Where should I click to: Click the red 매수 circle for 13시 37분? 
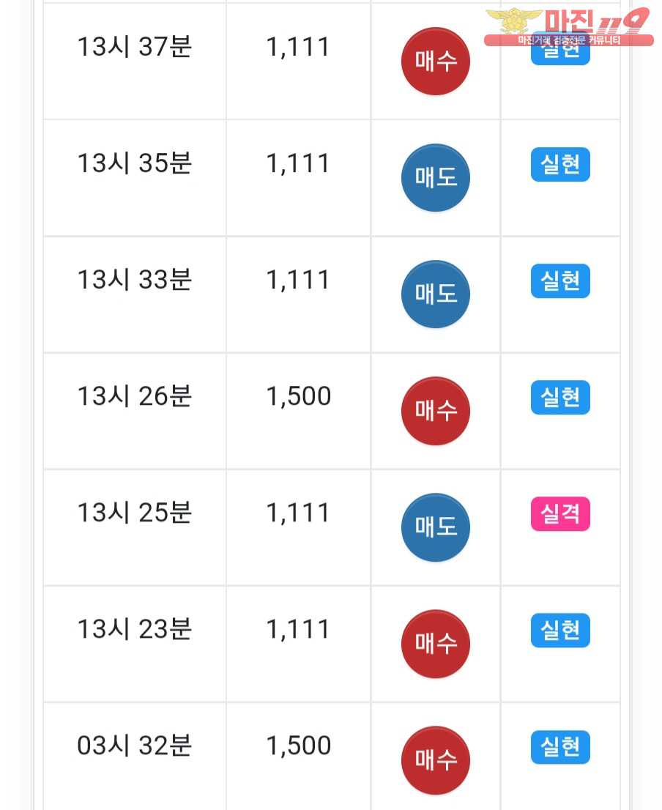(x=436, y=62)
